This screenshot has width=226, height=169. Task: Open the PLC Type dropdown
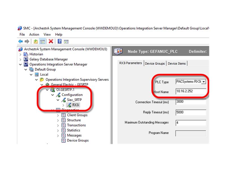pyautogui.click(x=204, y=82)
